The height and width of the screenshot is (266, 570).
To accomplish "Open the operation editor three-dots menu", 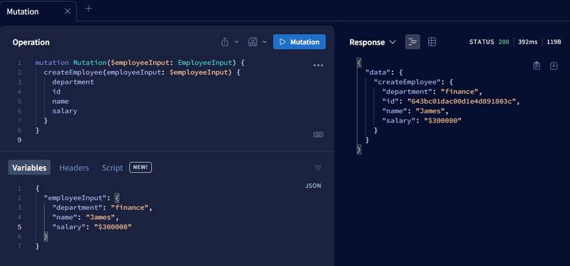I will (x=318, y=66).
